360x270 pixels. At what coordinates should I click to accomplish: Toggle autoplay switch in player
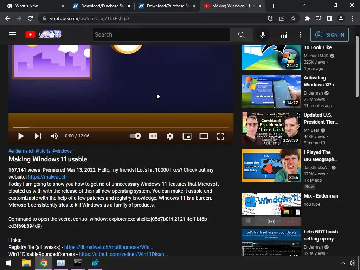(x=135, y=136)
